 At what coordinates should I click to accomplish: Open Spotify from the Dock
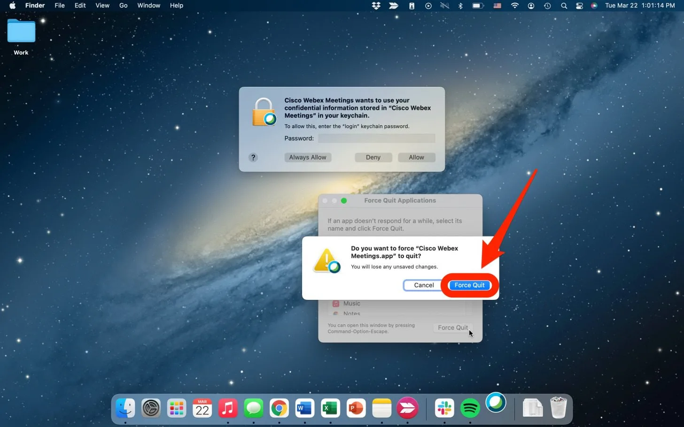pyautogui.click(x=470, y=408)
